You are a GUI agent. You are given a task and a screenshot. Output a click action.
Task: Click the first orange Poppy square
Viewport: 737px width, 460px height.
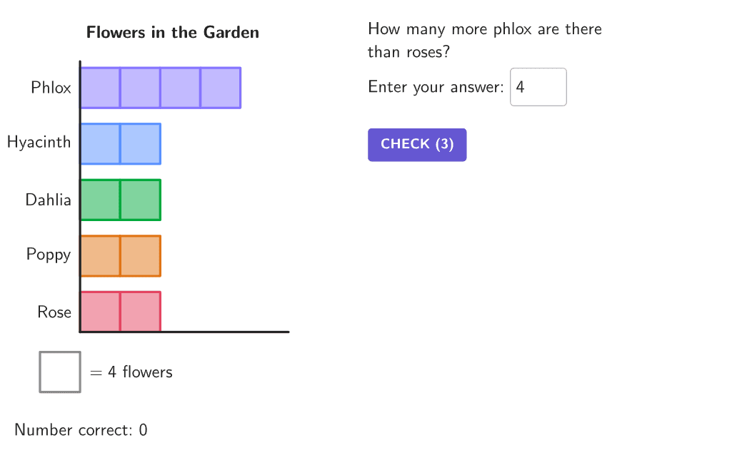click(100, 255)
